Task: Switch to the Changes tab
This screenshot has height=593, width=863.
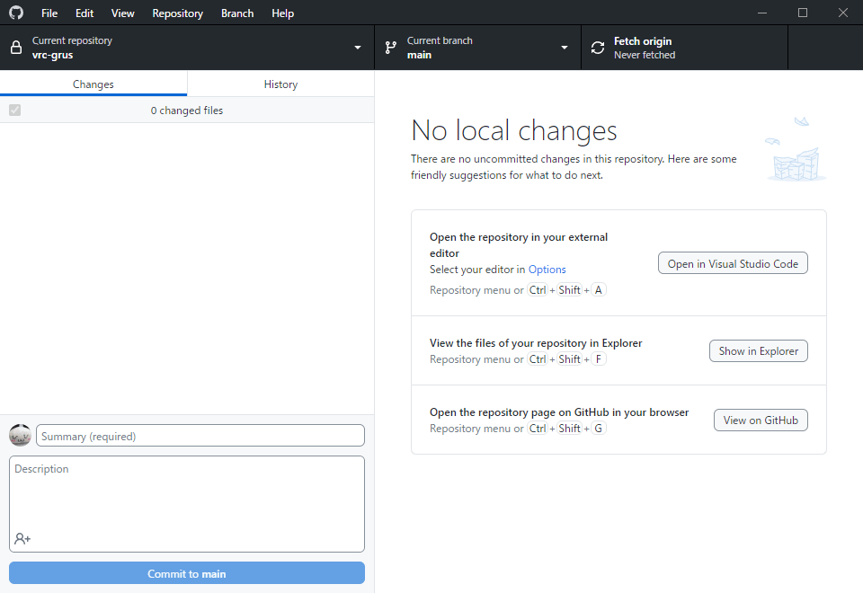Action: pyautogui.click(x=93, y=84)
